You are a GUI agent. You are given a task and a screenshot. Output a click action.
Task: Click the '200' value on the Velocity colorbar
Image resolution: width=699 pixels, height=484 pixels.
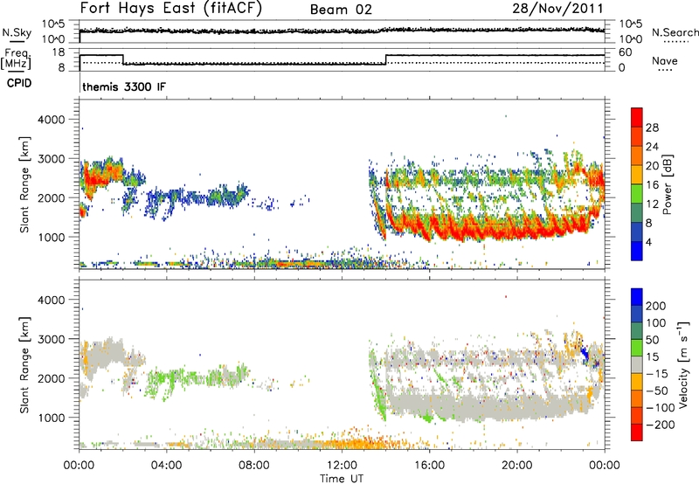pyautogui.click(x=656, y=306)
